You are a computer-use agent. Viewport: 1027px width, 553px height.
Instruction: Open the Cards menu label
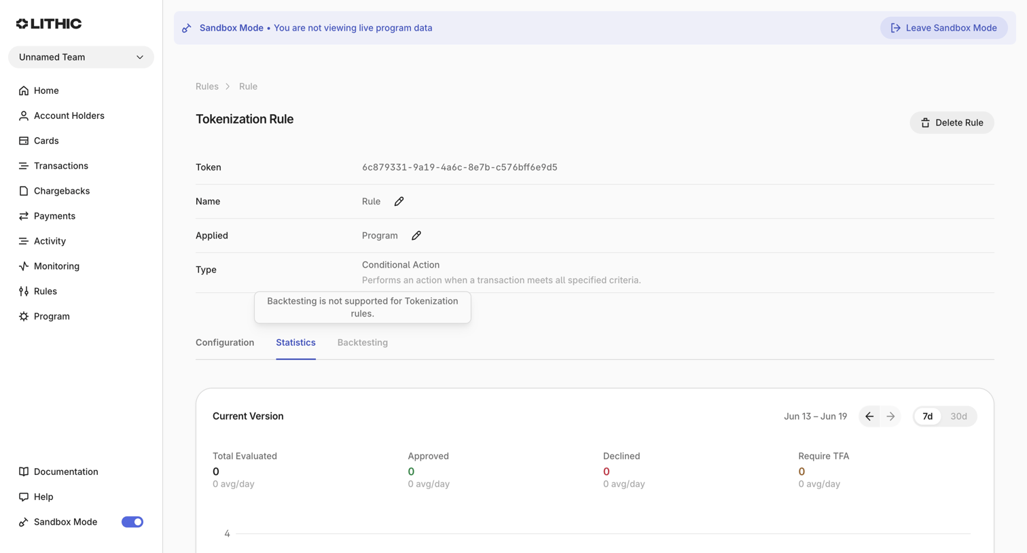coord(46,141)
